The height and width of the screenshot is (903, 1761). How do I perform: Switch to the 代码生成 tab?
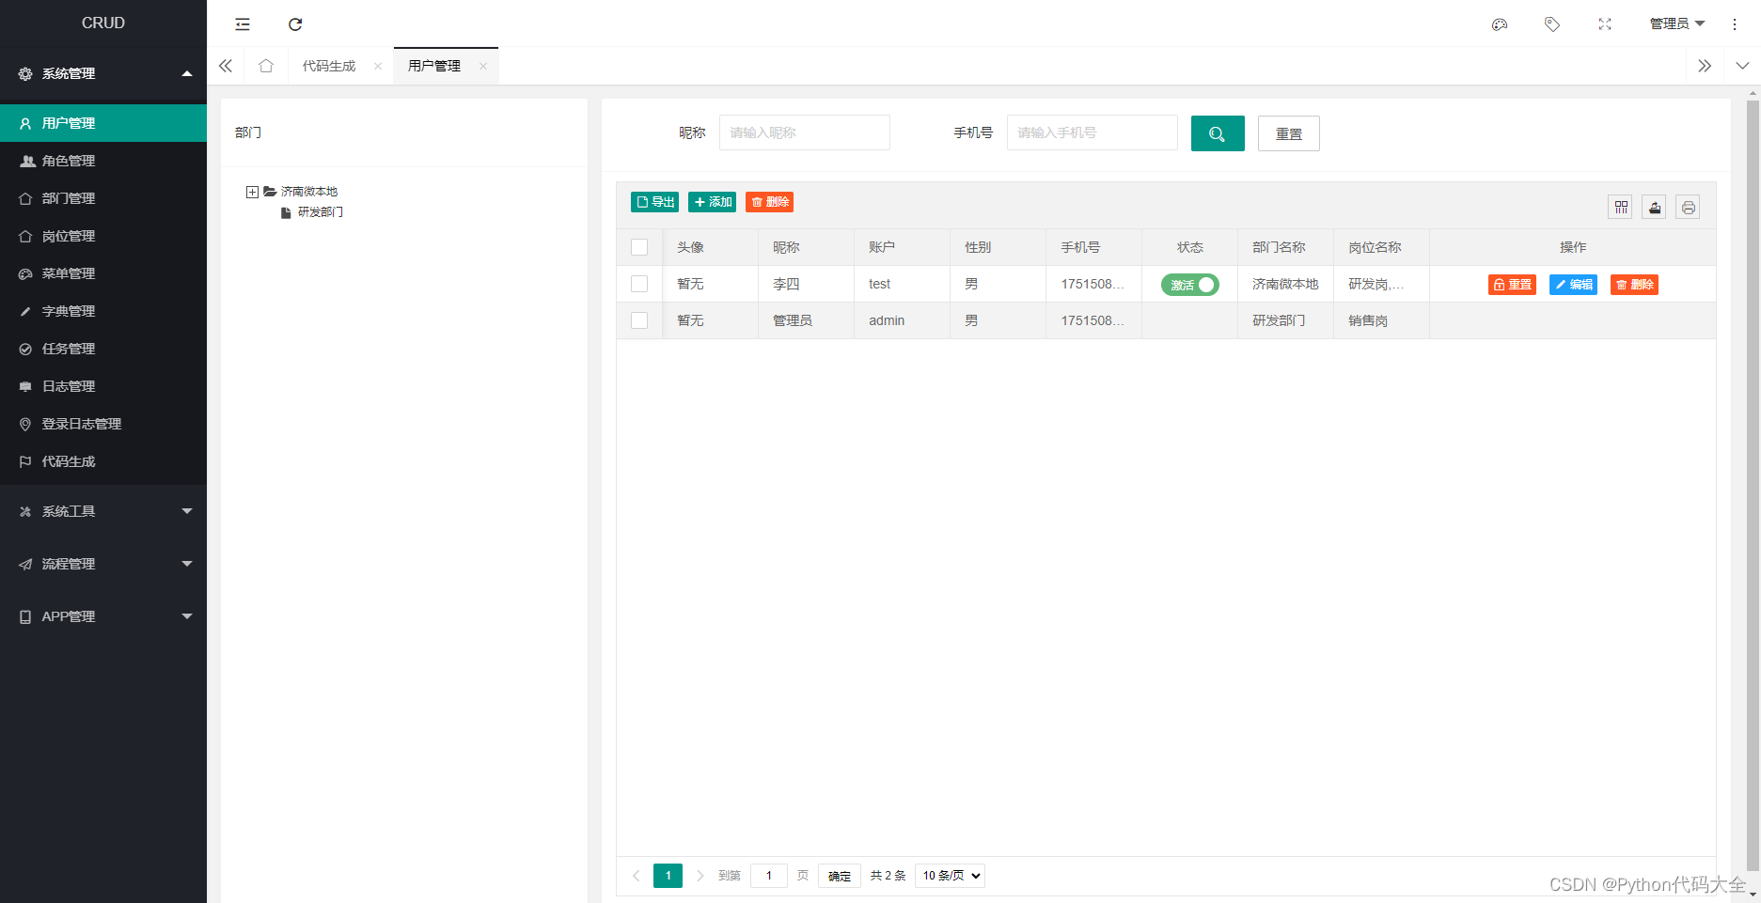click(327, 66)
